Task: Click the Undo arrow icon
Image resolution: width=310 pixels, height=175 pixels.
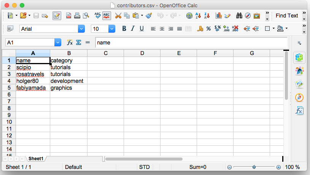Action: 161,16
